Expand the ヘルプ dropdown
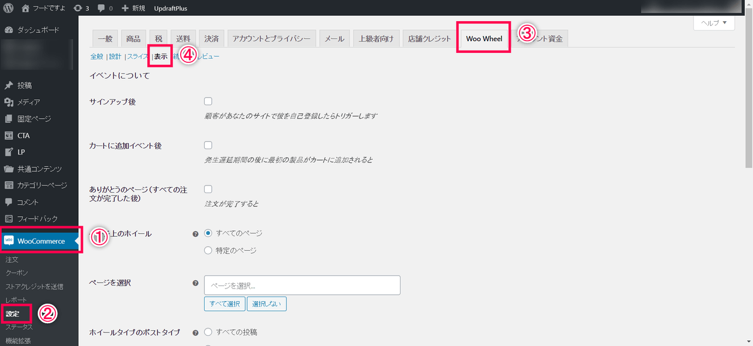 [714, 23]
